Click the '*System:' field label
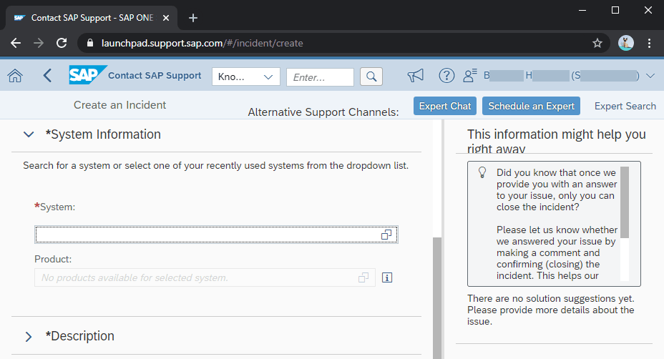664x359 pixels. click(54, 207)
